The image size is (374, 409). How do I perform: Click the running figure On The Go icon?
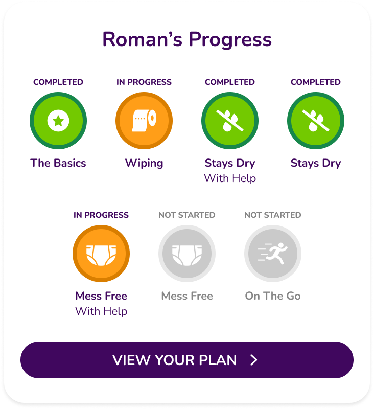coord(273,254)
